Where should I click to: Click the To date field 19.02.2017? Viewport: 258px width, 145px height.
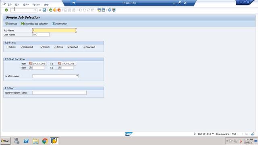[69, 64]
